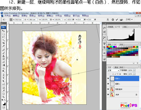Toggle visibility of 背景 副本 layer
Viewport: 141px width, 110px height.
click(x=108, y=89)
